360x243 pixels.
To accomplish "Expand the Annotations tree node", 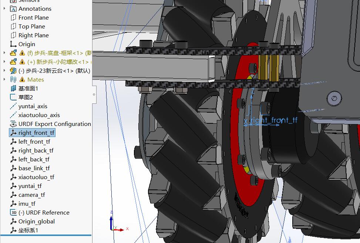I will [4, 8].
